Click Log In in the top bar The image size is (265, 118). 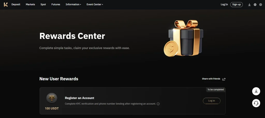coord(224,5)
